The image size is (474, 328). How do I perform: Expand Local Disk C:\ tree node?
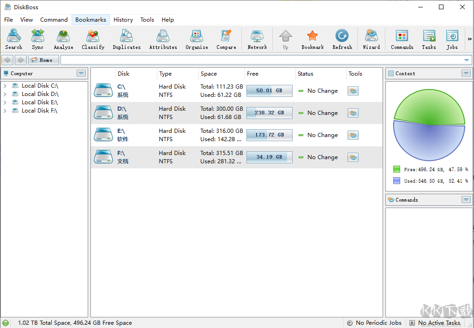pos(5,86)
